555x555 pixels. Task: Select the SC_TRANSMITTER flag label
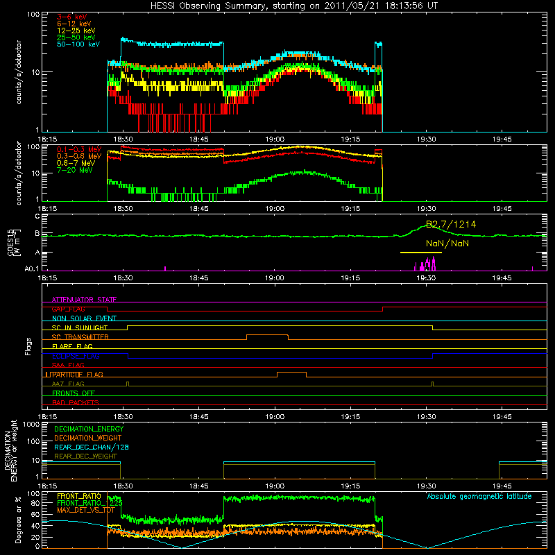[x=80, y=336]
